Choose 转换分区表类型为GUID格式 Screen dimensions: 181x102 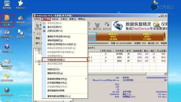[x=65, y=44]
